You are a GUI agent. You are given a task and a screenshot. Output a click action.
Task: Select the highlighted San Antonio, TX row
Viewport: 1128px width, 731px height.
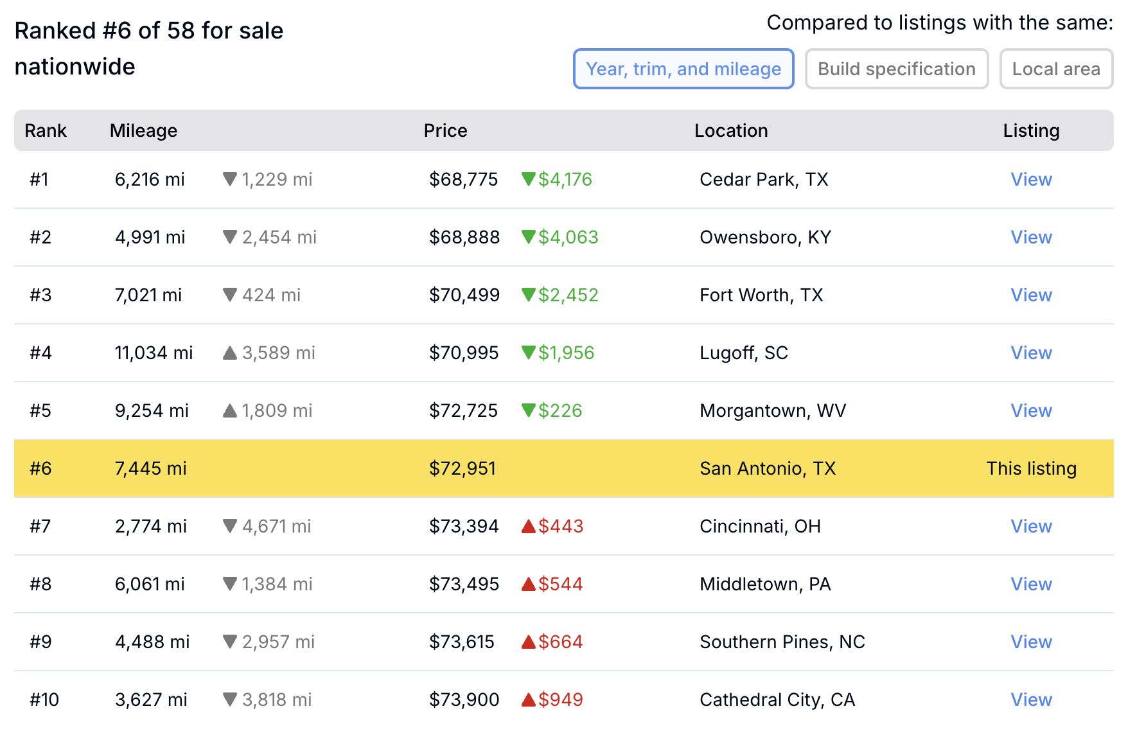[x=564, y=468]
